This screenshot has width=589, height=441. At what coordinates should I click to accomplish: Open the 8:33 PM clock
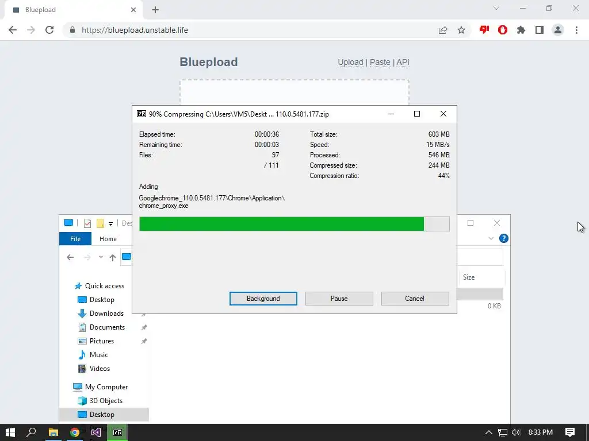pyautogui.click(x=541, y=432)
